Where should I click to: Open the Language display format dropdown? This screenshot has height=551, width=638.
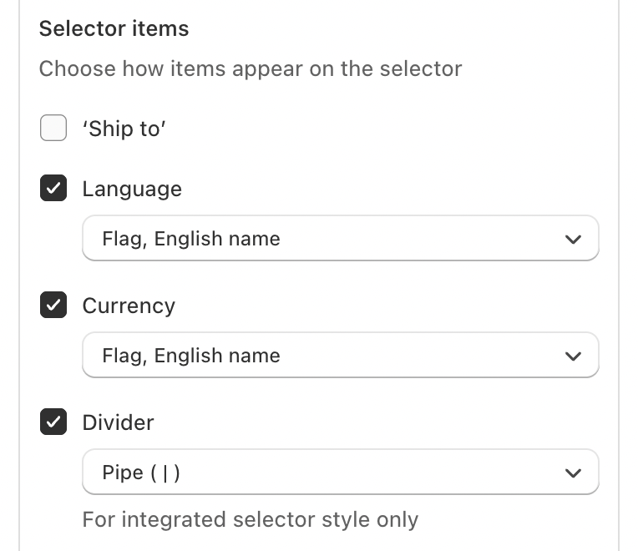[340, 239]
